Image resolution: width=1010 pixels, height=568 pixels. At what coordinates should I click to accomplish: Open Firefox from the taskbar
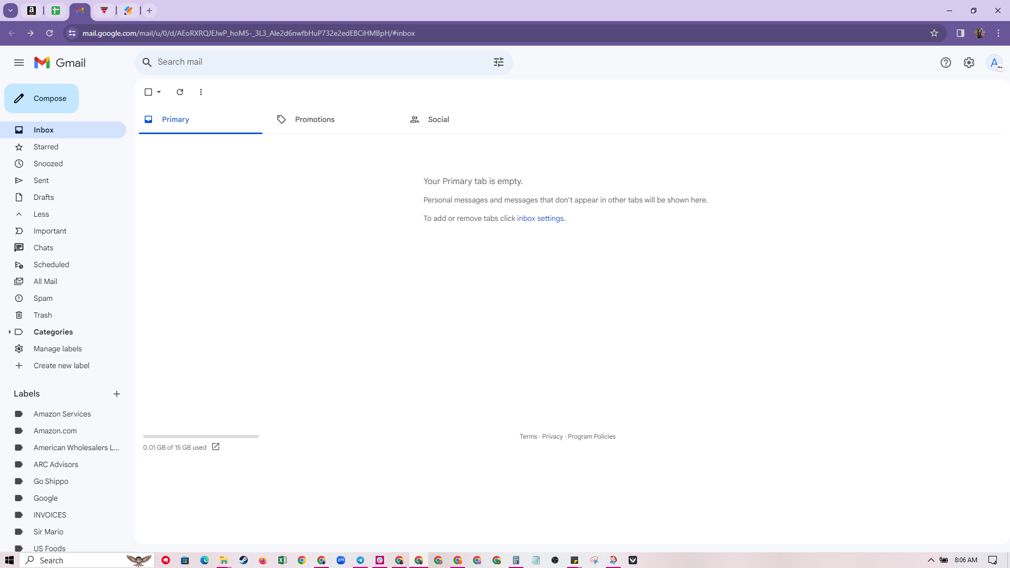263,560
